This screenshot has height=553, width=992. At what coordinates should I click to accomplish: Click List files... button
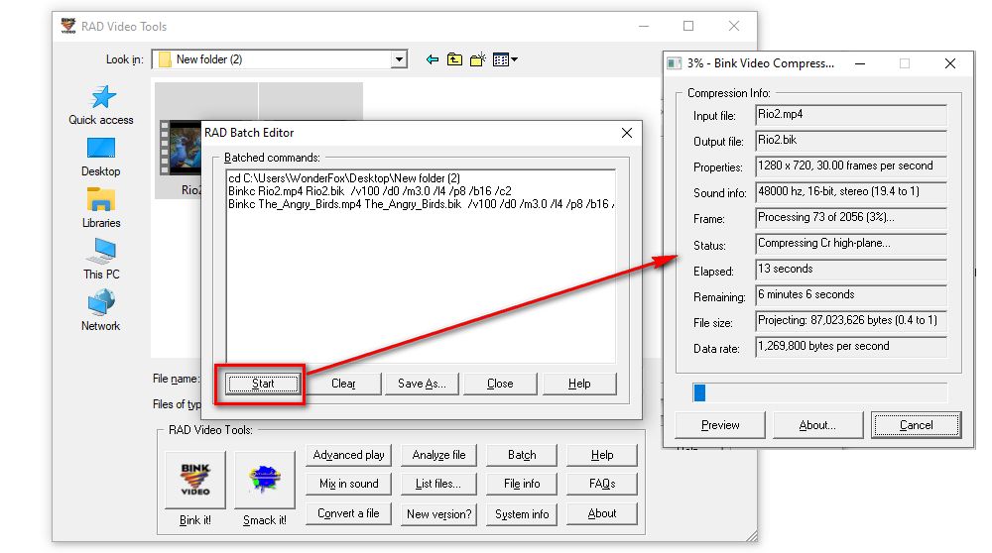pyautogui.click(x=438, y=484)
